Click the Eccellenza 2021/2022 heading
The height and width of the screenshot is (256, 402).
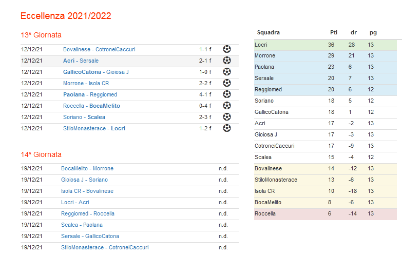(66, 15)
